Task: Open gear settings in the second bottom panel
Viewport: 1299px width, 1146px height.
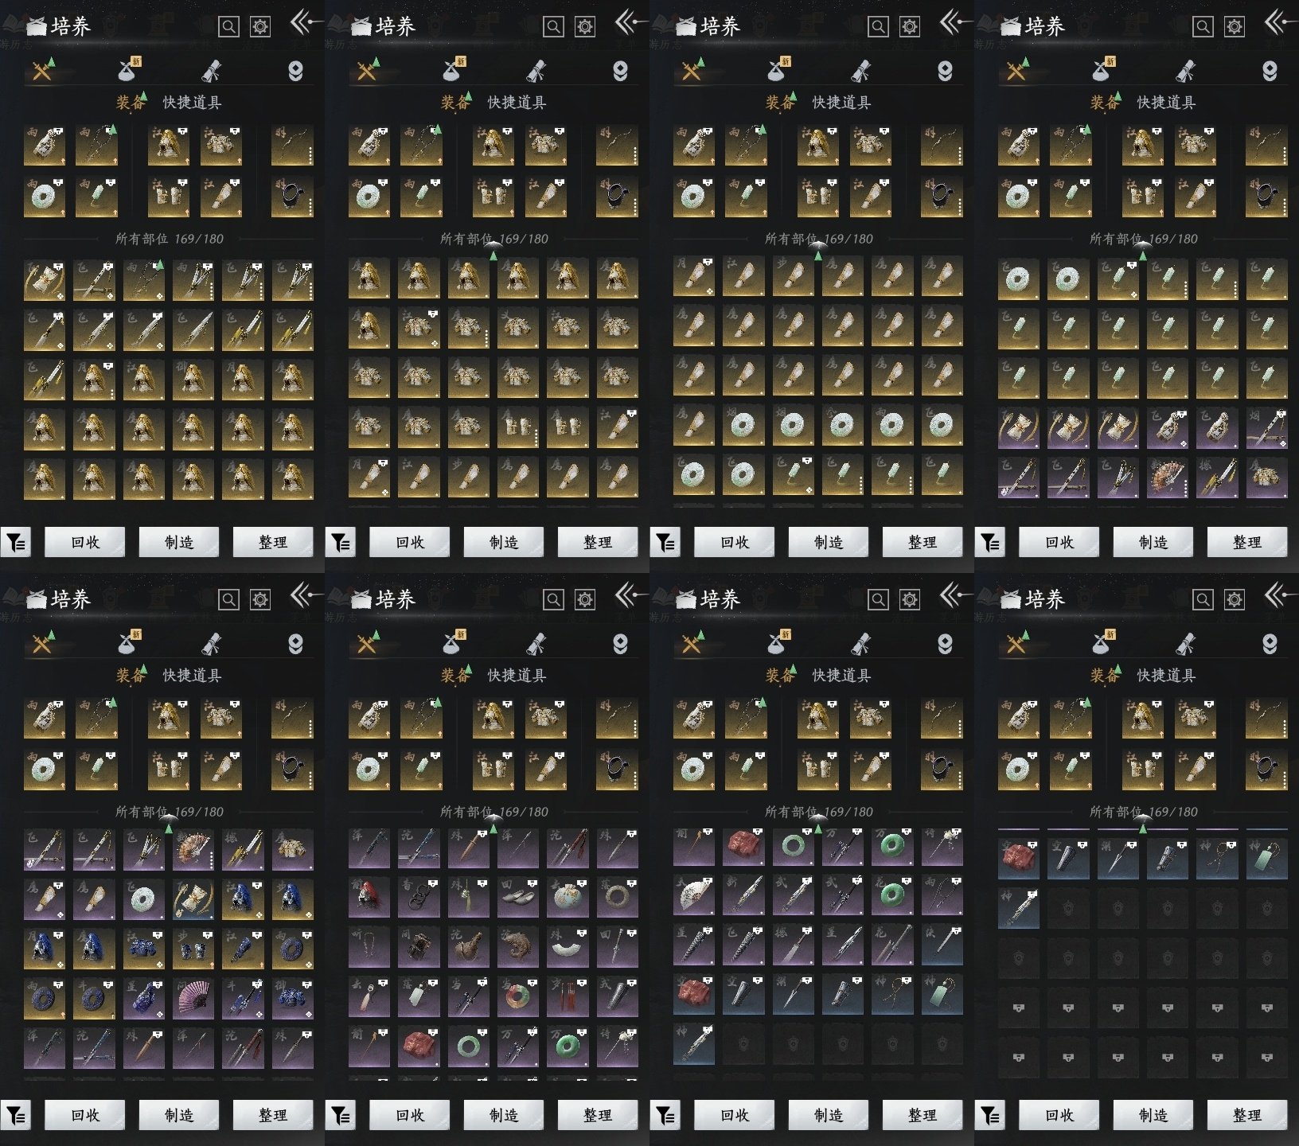Action: (585, 600)
